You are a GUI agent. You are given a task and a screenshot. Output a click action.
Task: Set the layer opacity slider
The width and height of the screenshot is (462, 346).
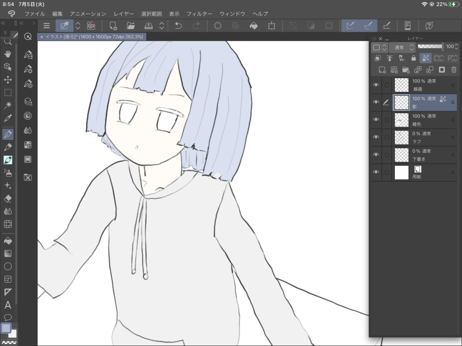point(431,47)
